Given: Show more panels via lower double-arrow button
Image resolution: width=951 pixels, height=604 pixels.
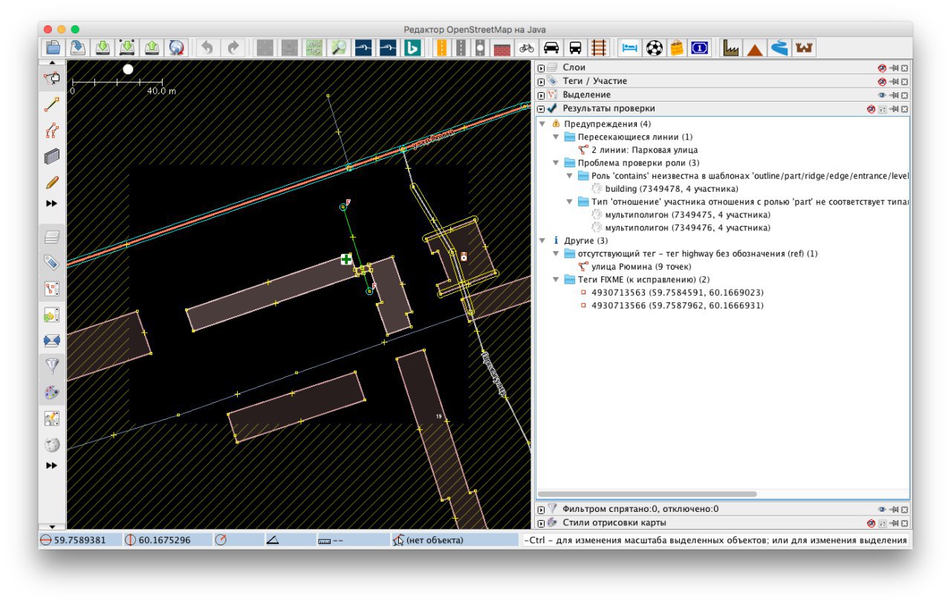Looking at the screenshot, I should (x=52, y=465).
